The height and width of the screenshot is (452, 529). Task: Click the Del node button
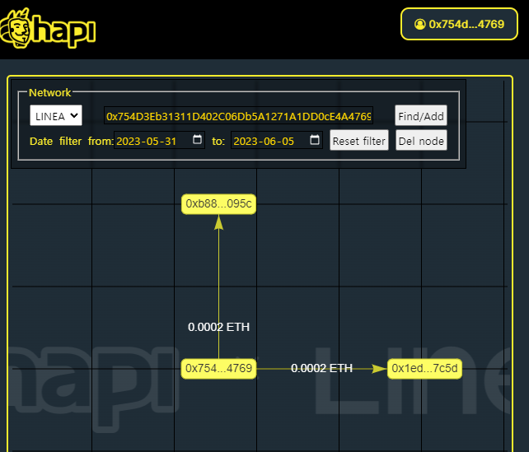(x=421, y=141)
